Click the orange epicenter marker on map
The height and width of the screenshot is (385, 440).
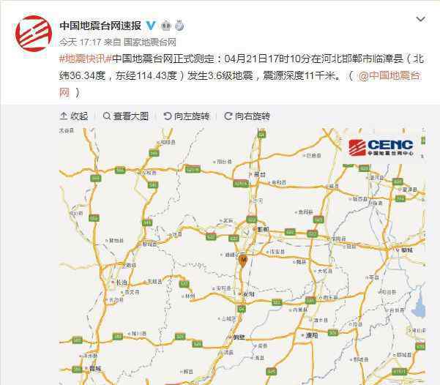coord(243,261)
